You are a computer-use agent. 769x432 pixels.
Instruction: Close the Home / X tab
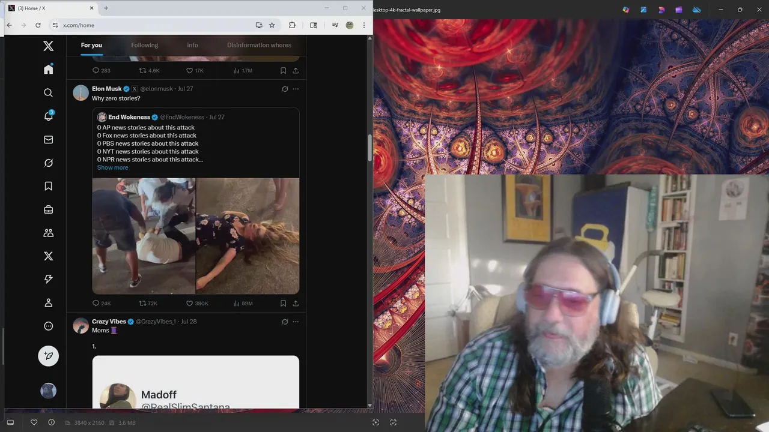tap(91, 8)
